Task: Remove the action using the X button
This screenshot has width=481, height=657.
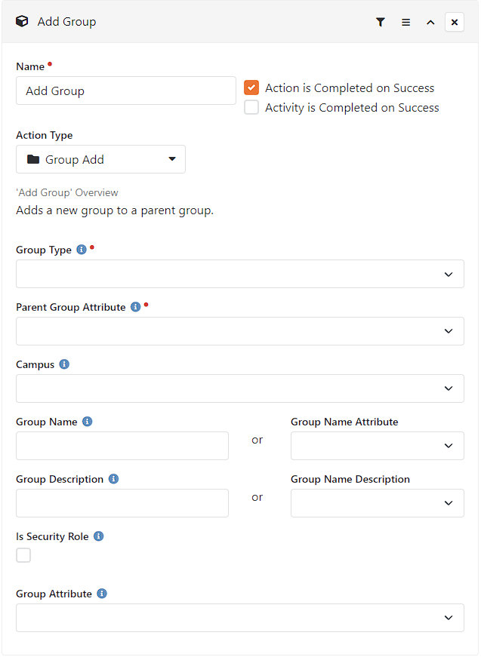Action: pos(454,22)
